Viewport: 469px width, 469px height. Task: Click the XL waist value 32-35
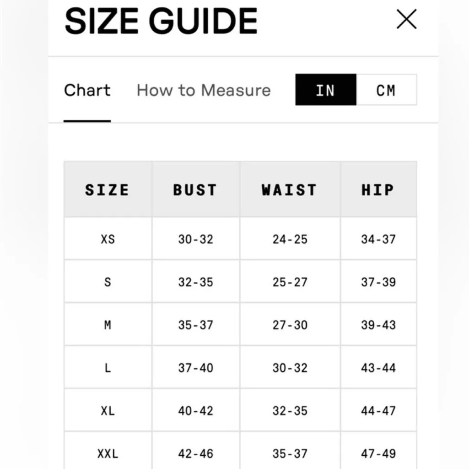(x=290, y=411)
